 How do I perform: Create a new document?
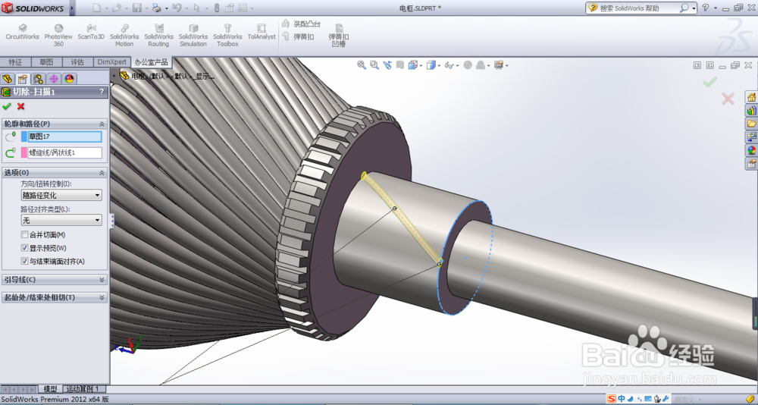97,8
